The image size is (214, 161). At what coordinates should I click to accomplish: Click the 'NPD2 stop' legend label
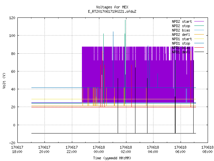[181, 26]
